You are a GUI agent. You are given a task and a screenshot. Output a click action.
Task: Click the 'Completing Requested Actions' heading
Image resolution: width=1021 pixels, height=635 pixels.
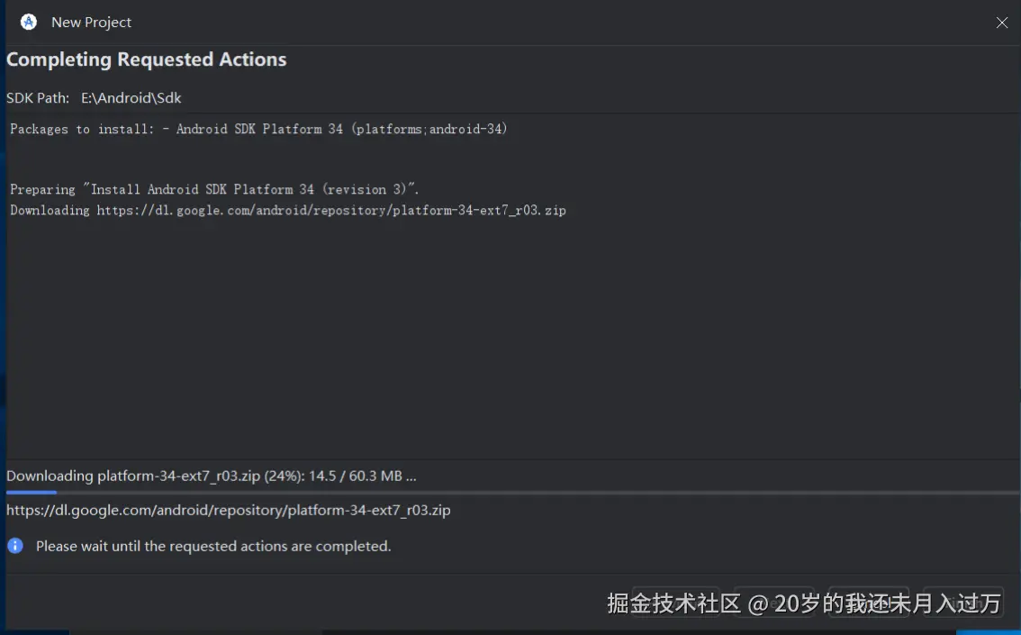tap(146, 59)
